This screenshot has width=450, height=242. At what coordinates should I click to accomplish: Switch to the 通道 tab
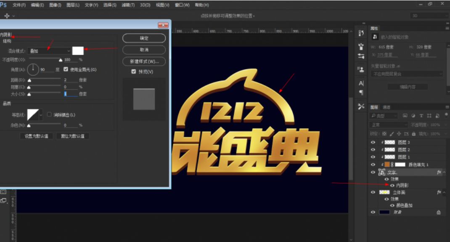pyautogui.click(x=386, y=107)
